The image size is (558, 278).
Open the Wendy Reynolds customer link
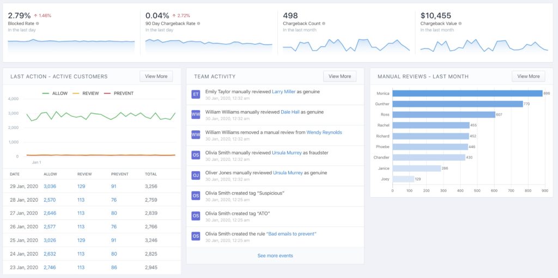(x=324, y=132)
